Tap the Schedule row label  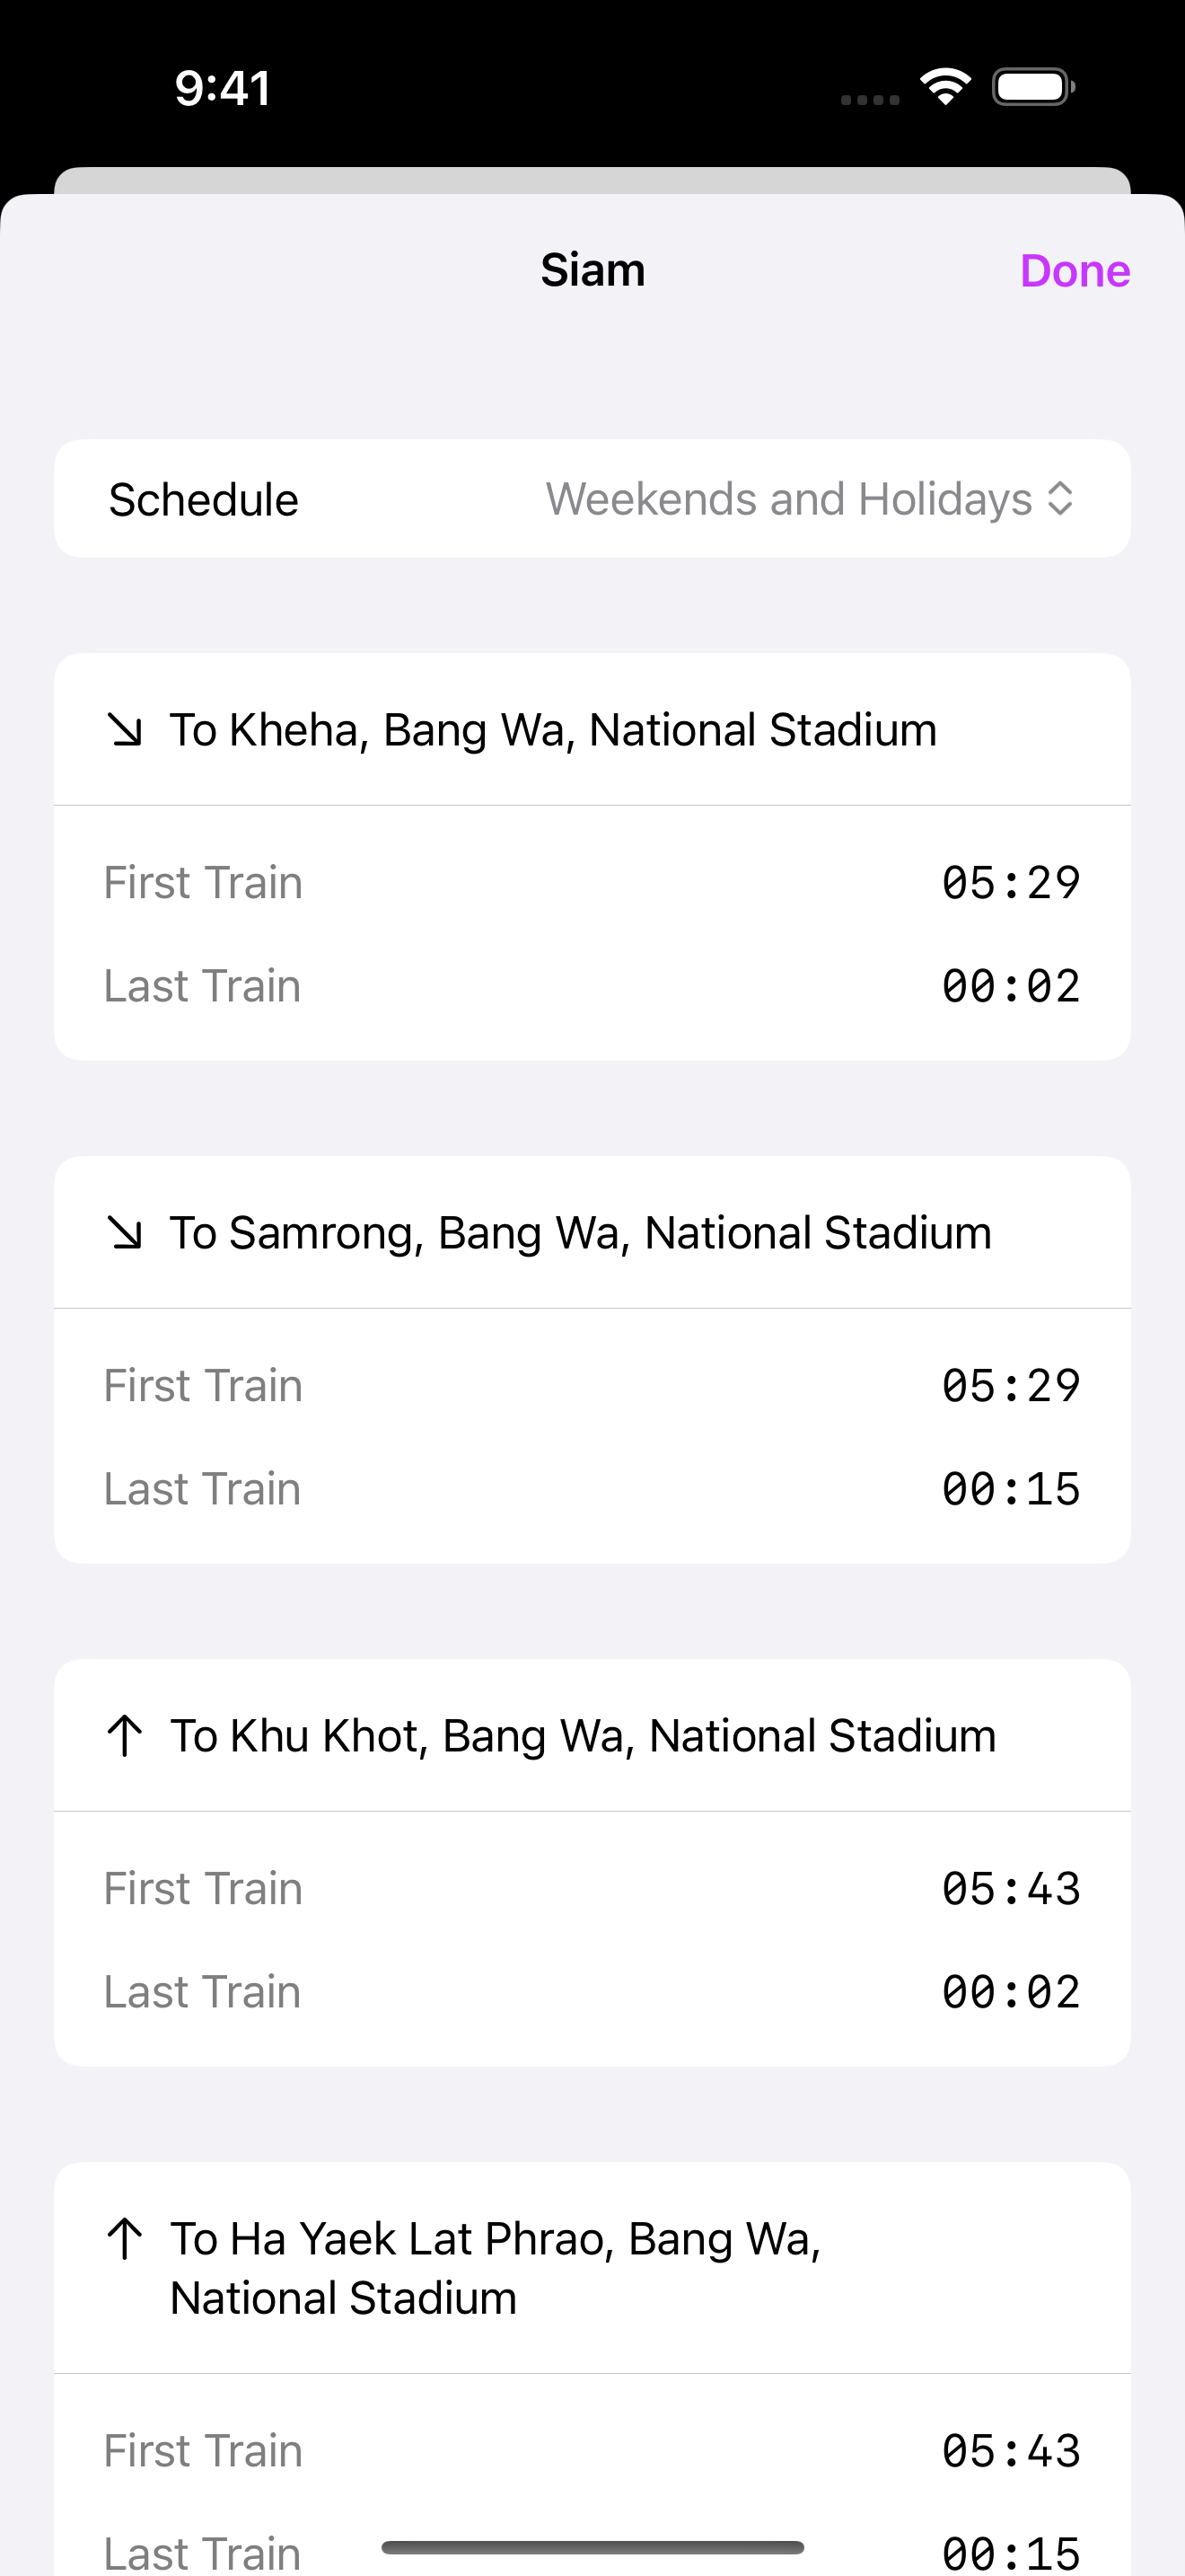204,499
